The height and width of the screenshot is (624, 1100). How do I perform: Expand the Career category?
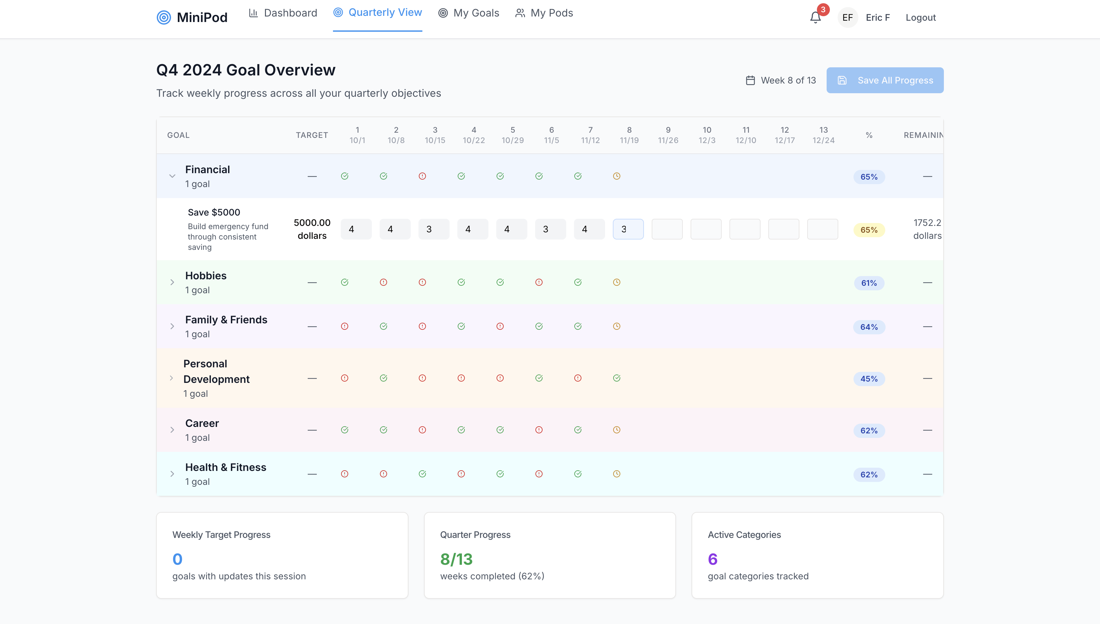coord(172,430)
